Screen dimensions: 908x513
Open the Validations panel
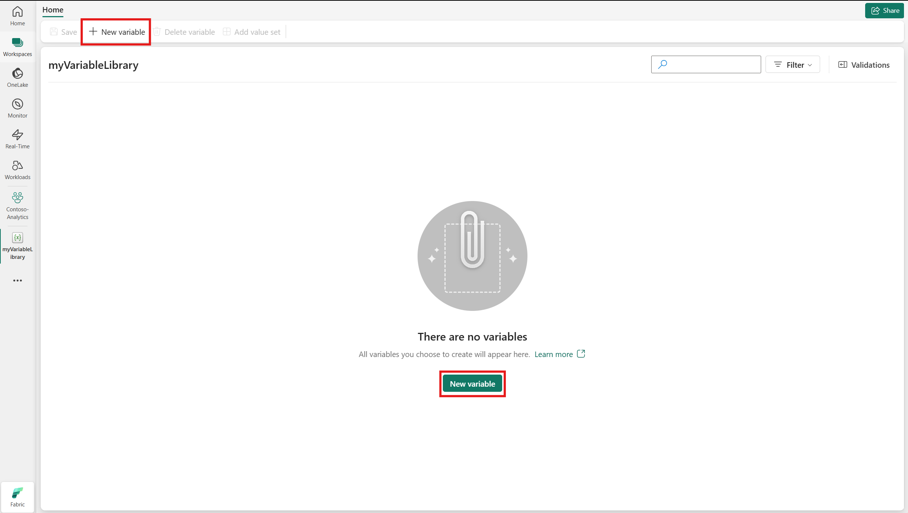[864, 65]
